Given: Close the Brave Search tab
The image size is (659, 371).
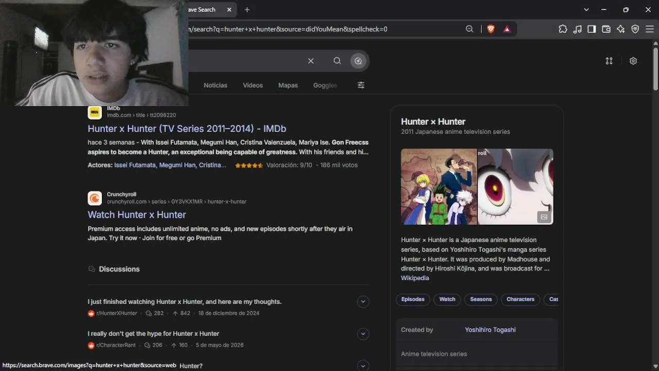Looking at the screenshot, I should (230, 10).
